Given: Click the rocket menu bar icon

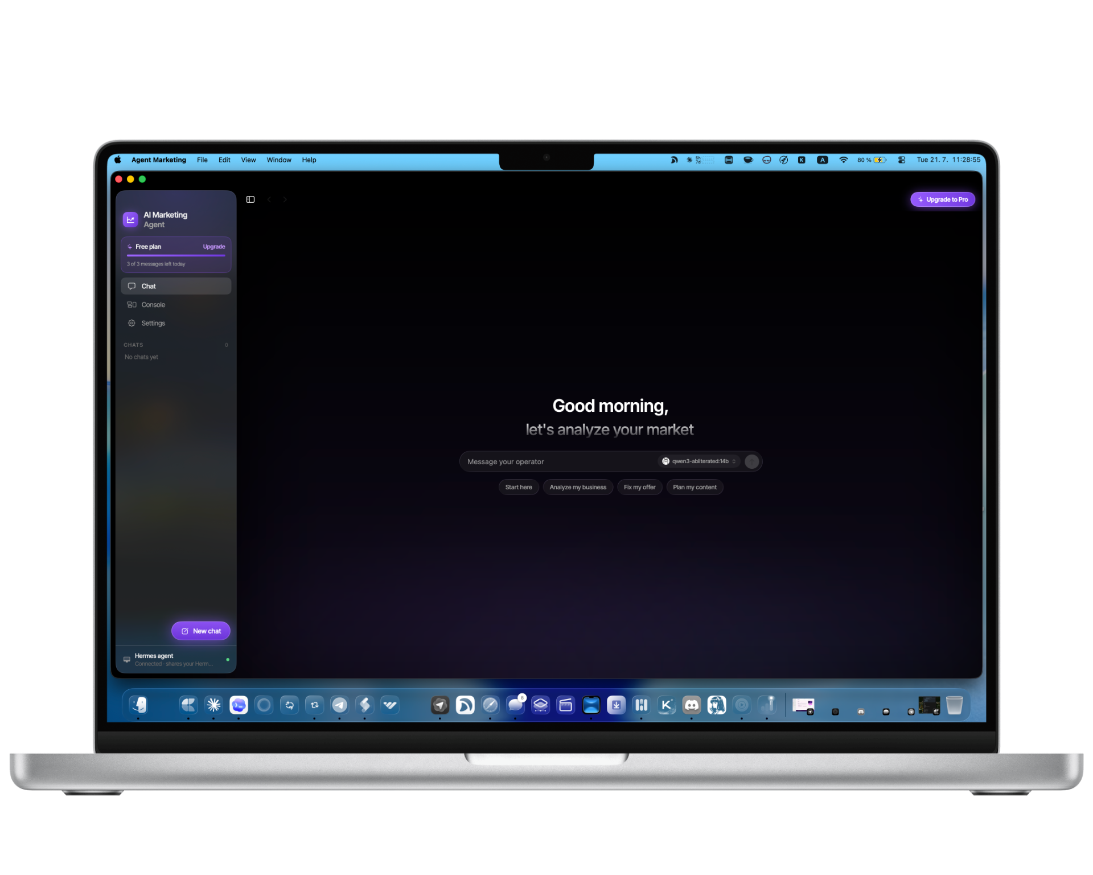Looking at the screenshot, I should pyautogui.click(x=784, y=160).
